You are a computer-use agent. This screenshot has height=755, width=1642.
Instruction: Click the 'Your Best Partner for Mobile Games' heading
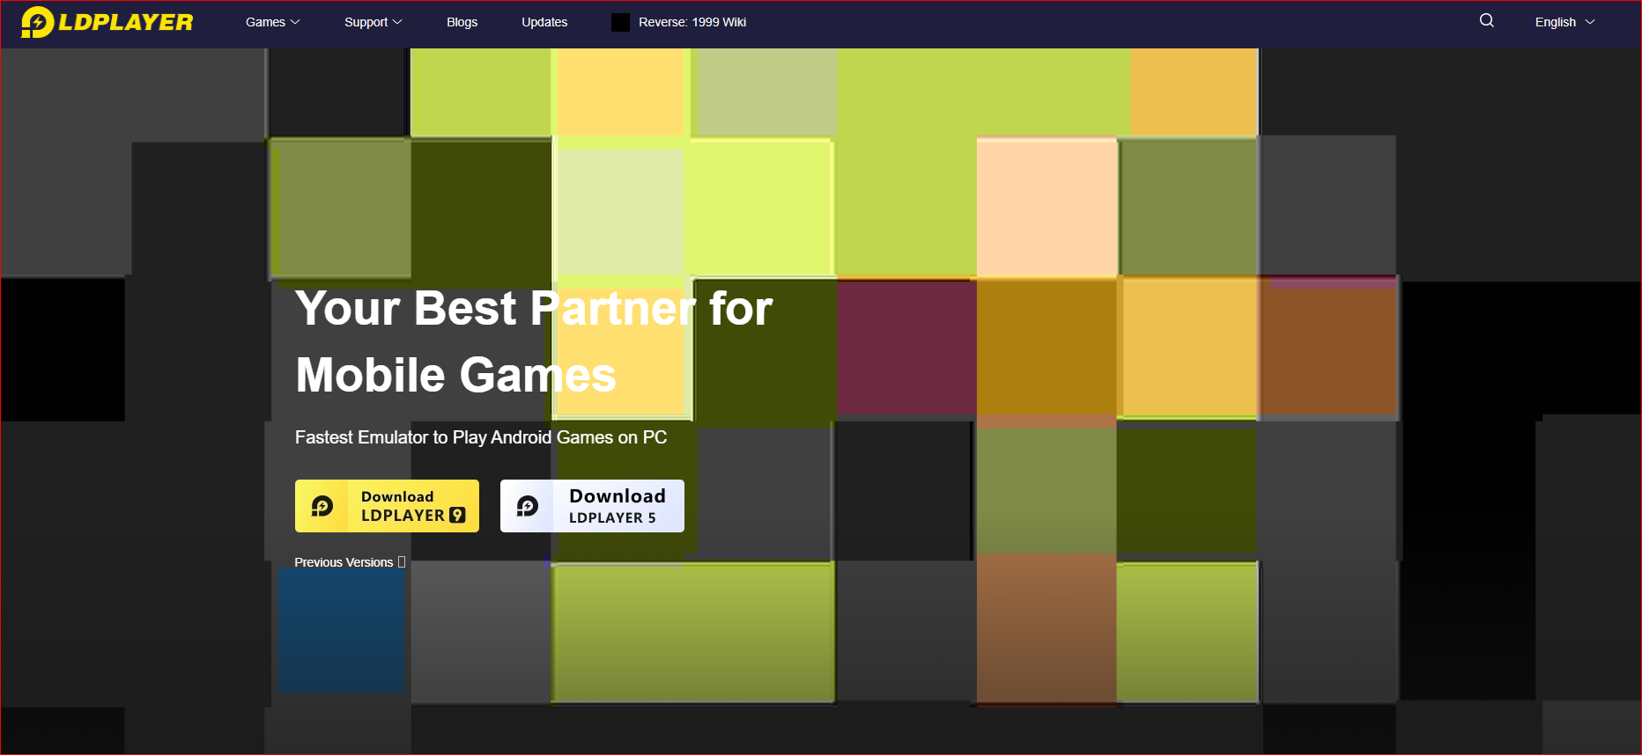pyautogui.click(x=534, y=341)
